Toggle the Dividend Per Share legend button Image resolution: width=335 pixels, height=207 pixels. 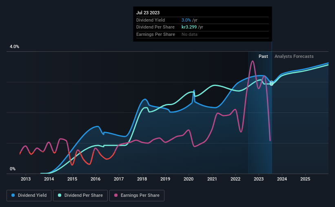(80, 196)
